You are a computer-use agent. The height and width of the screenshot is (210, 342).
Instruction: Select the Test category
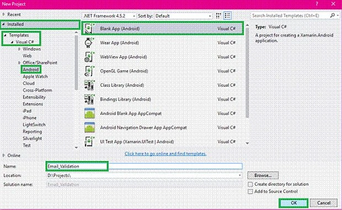coord(26,146)
